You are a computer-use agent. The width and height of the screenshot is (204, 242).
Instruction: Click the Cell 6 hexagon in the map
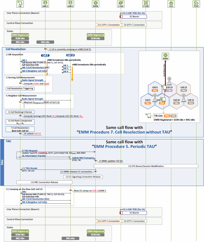click(x=155, y=89)
